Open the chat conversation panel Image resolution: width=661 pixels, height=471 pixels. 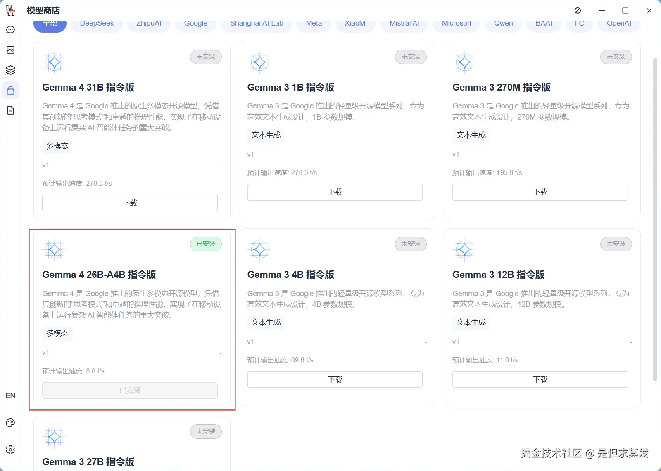pos(10,29)
